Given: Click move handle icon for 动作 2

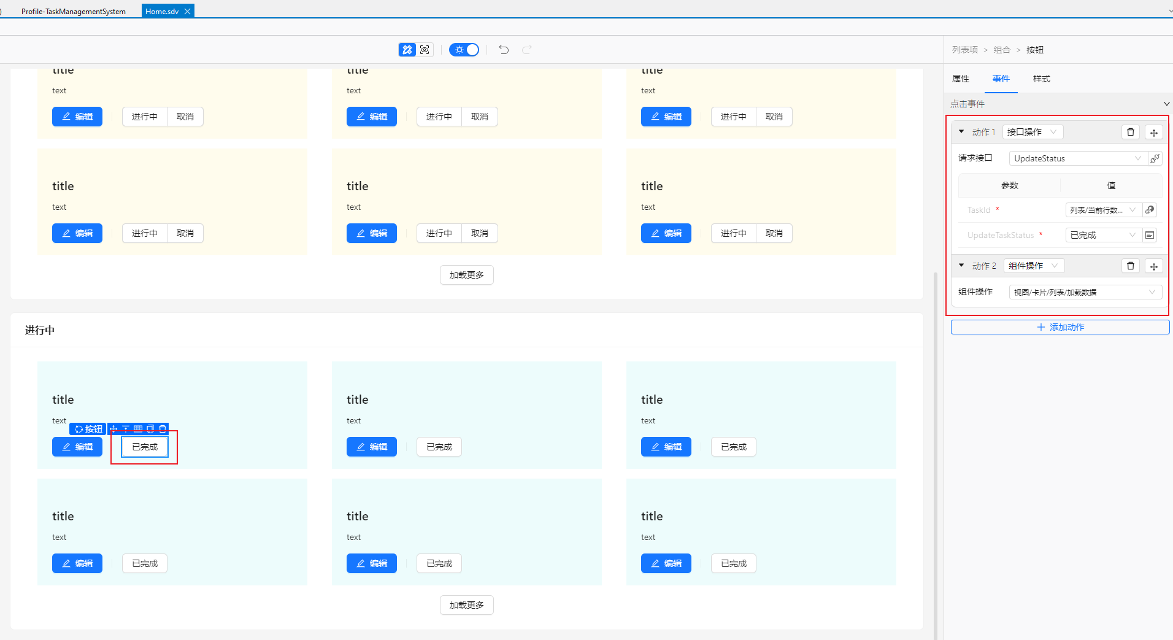Looking at the screenshot, I should [1154, 266].
